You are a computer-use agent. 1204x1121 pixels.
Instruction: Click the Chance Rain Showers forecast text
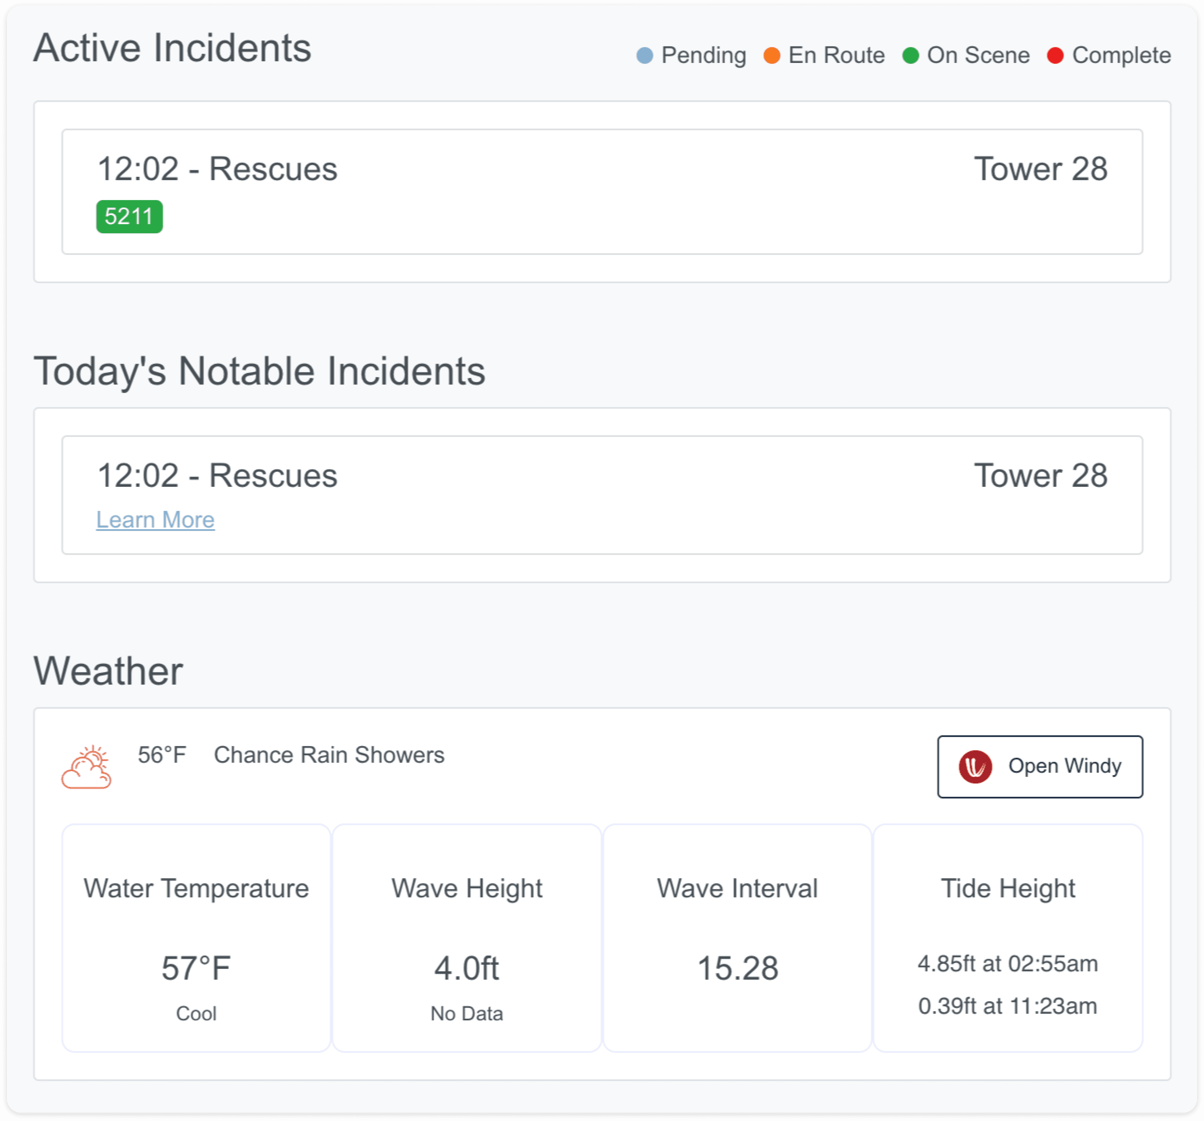pyautogui.click(x=329, y=755)
